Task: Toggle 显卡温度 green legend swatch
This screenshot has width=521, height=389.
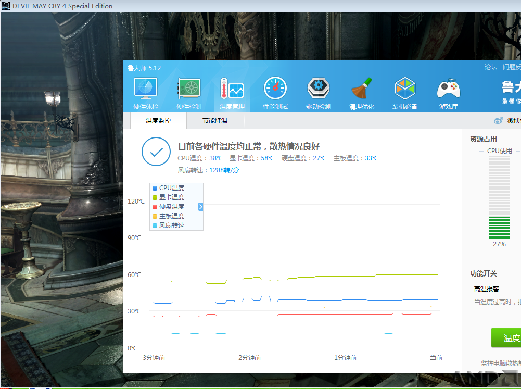Action: [155, 197]
